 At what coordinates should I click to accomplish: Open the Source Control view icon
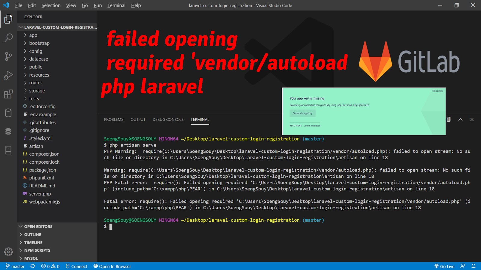pos(8,56)
